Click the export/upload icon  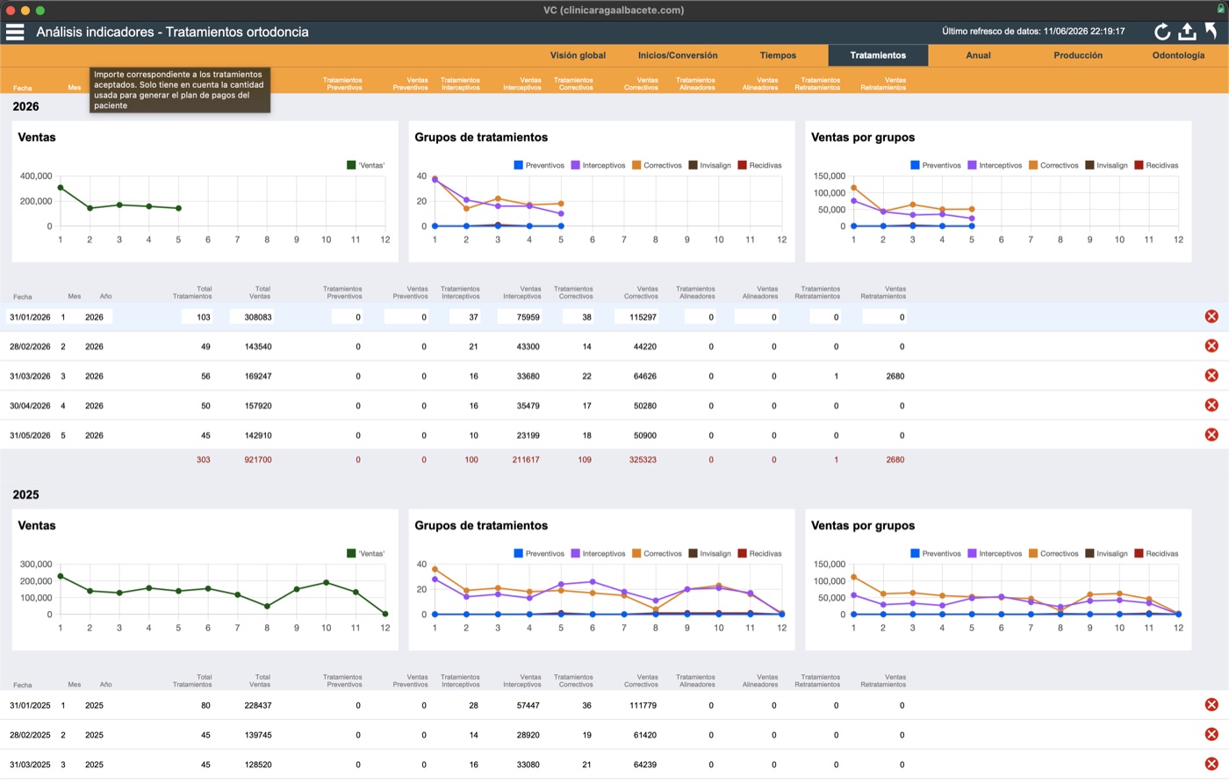pyautogui.click(x=1187, y=32)
